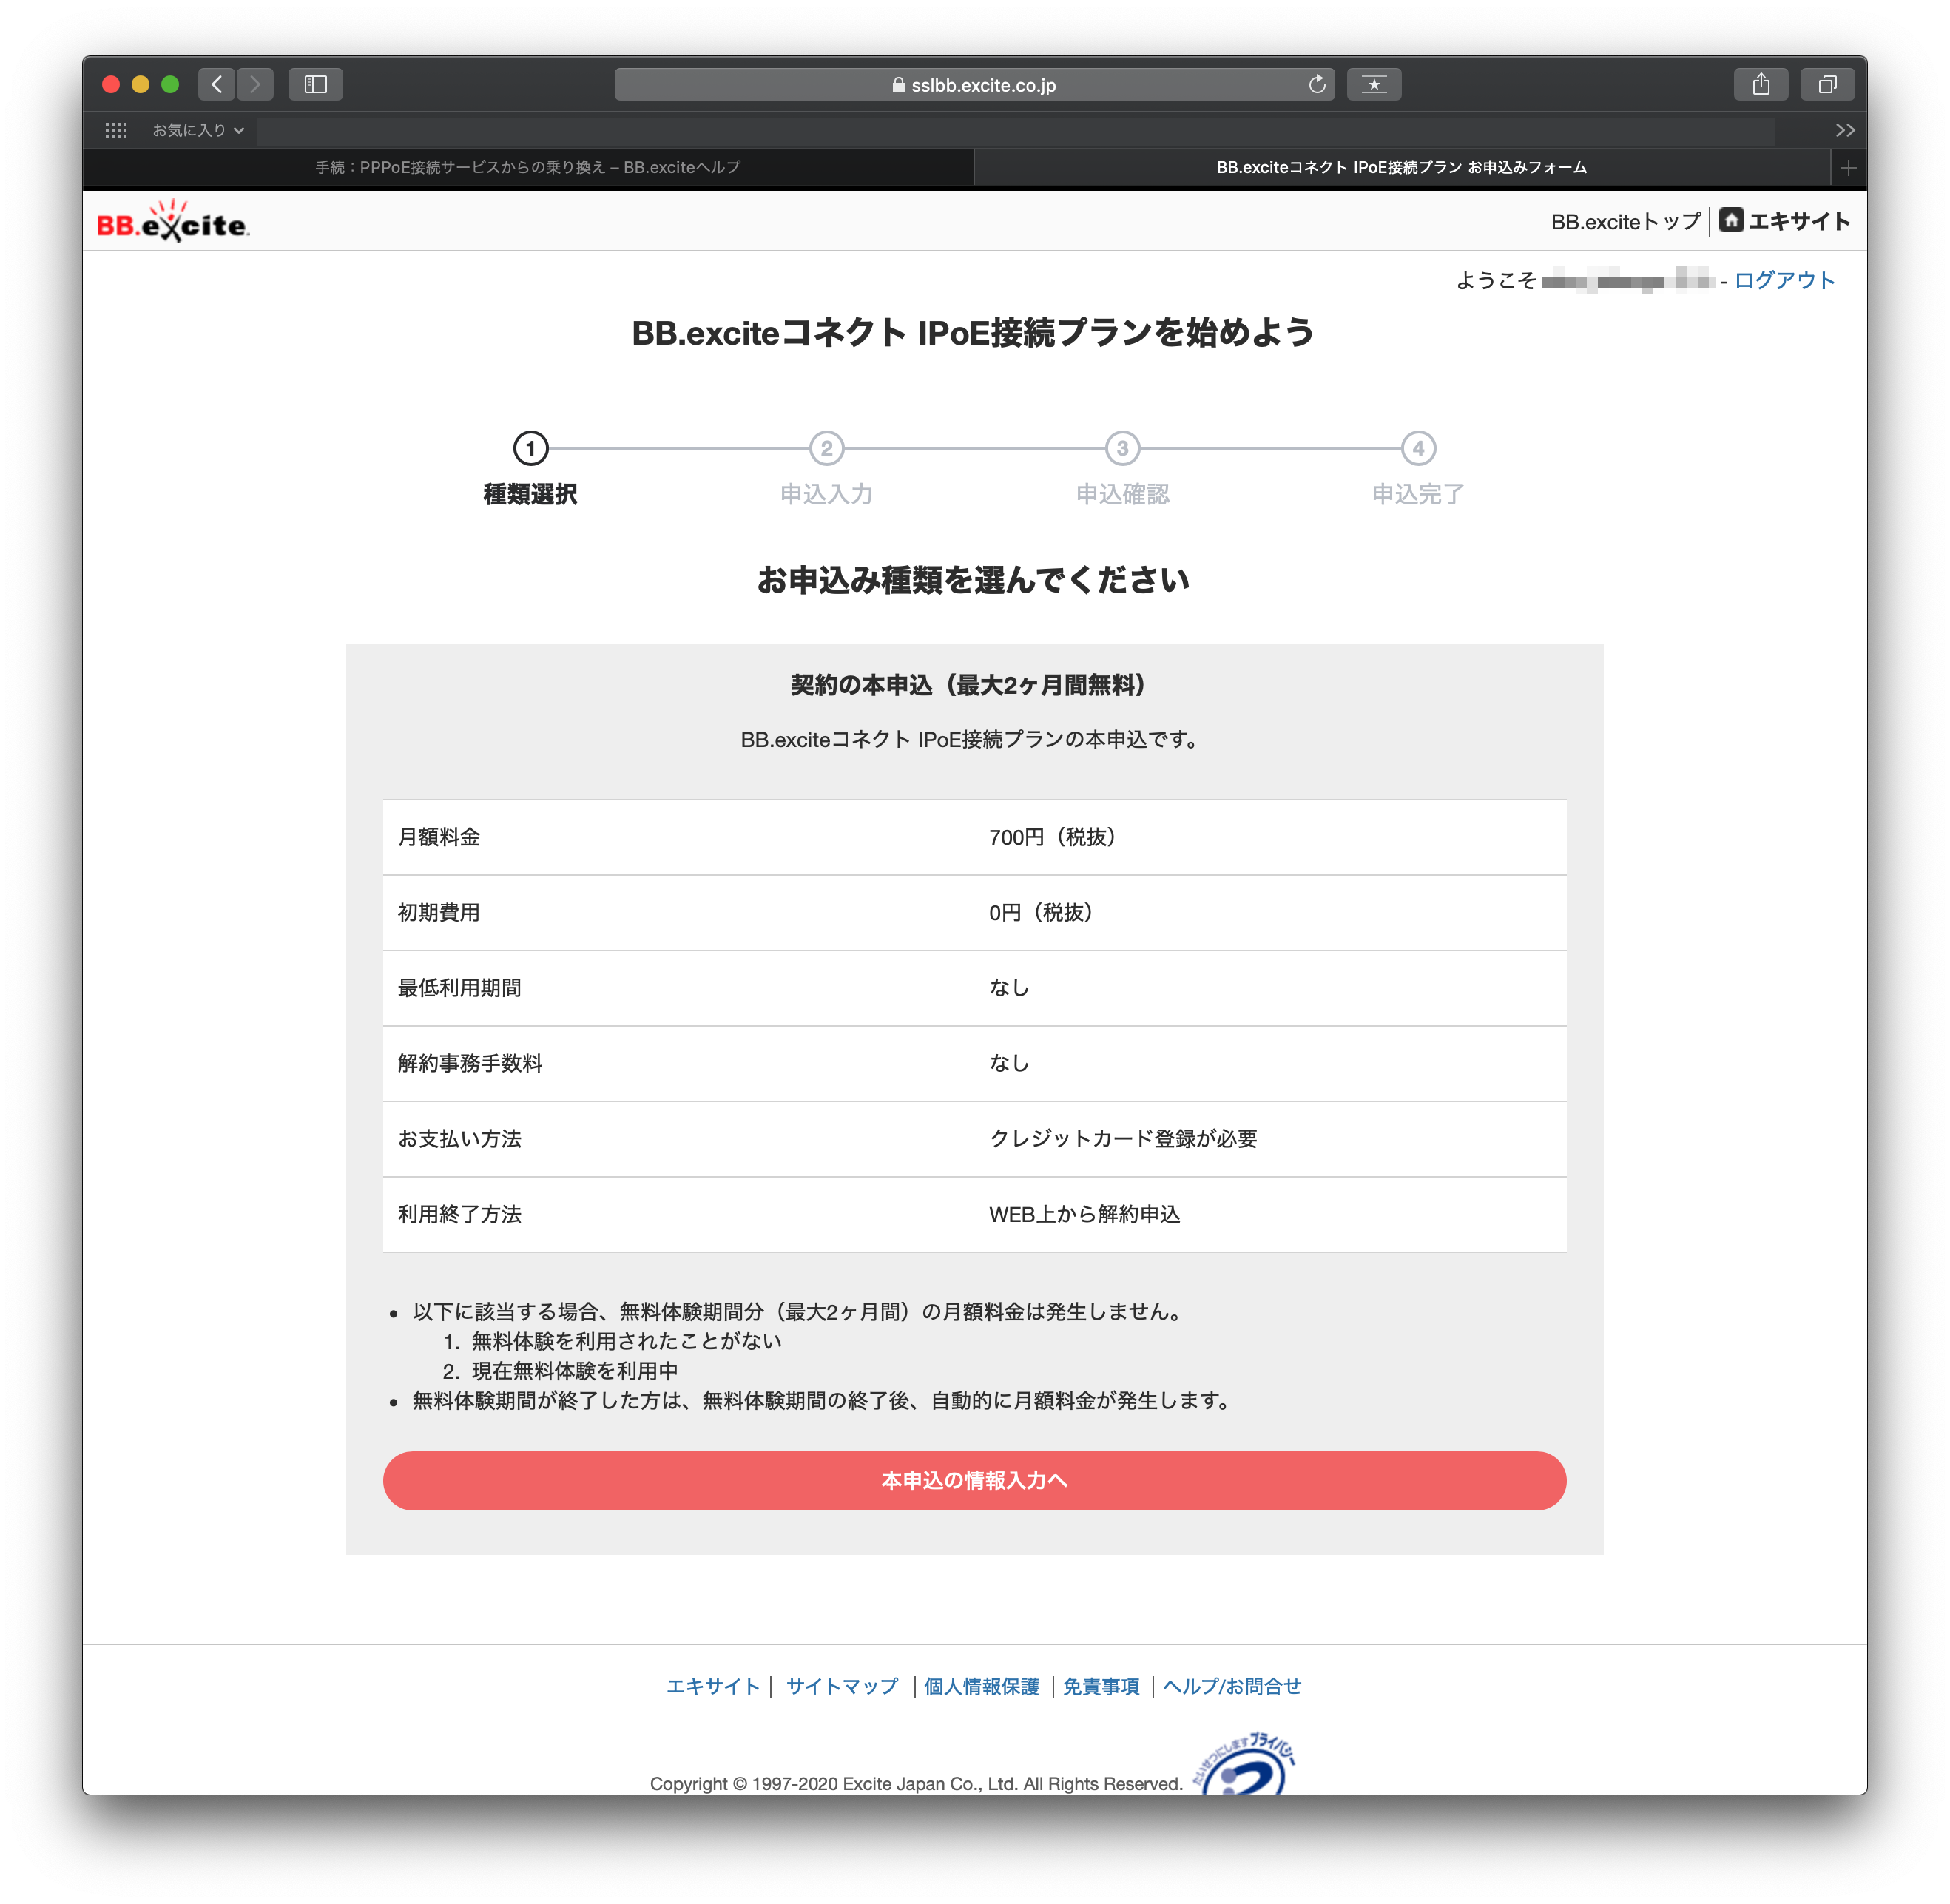Click the 解約事務手数料 label cell

pos(678,1063)
